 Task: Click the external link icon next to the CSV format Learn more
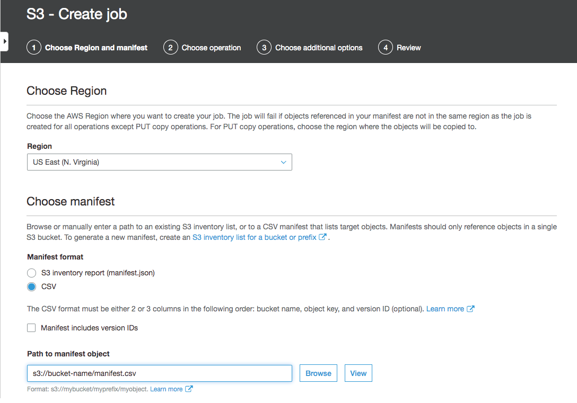(x=471, y=308)
